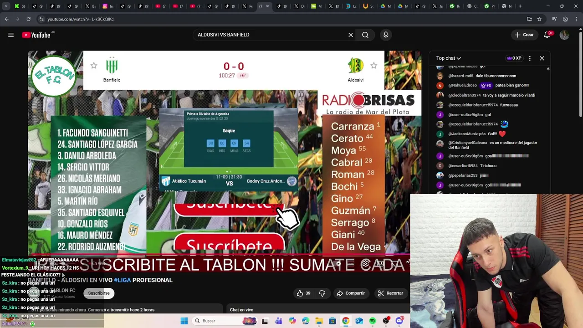
Task: Like the video with thumbs up
Action: [x=303, y=293]
